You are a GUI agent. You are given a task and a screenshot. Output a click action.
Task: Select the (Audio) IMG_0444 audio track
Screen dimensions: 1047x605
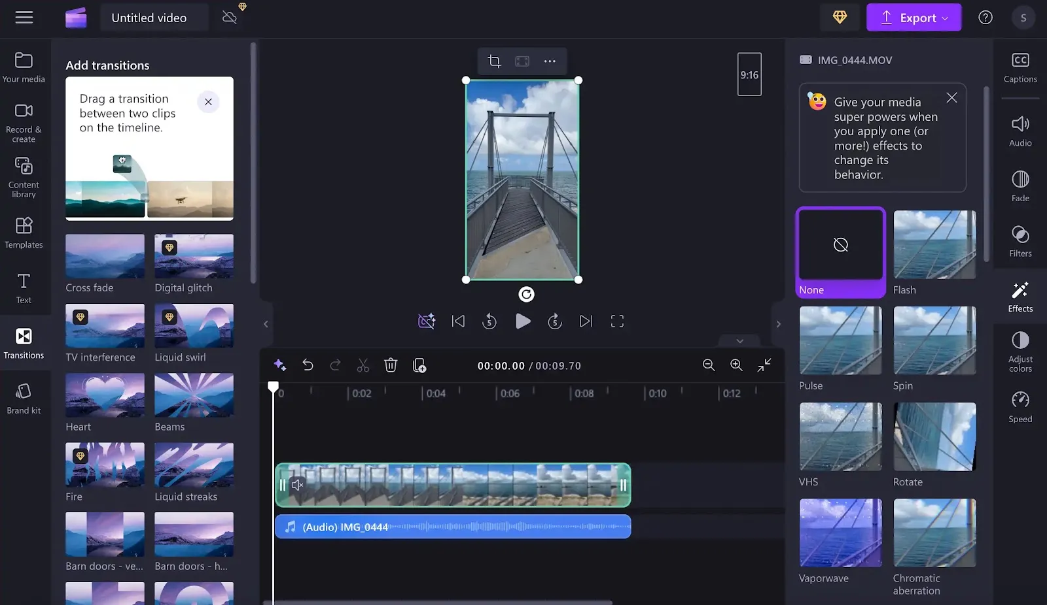[453, 527]
